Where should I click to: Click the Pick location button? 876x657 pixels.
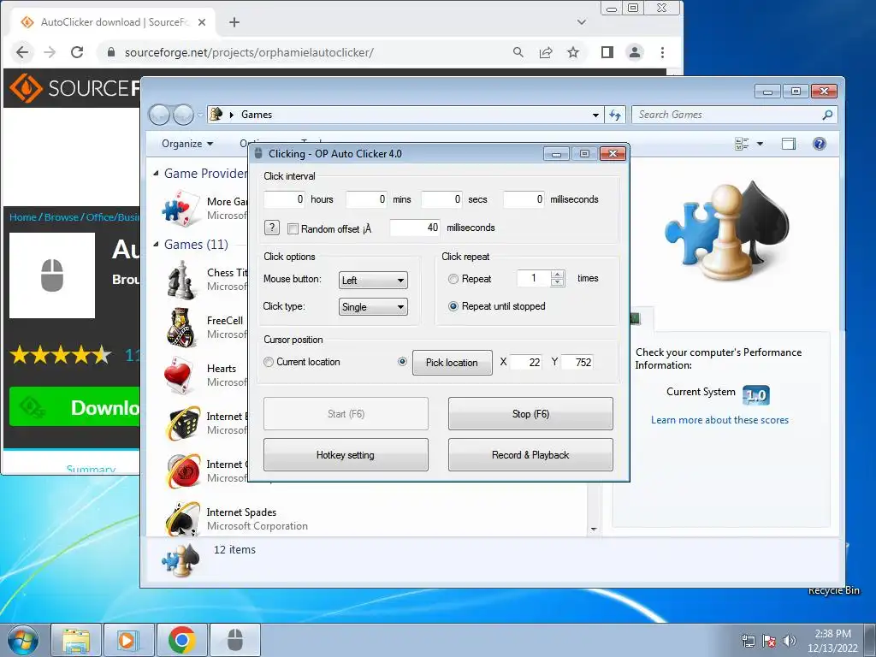coord(452,363)
